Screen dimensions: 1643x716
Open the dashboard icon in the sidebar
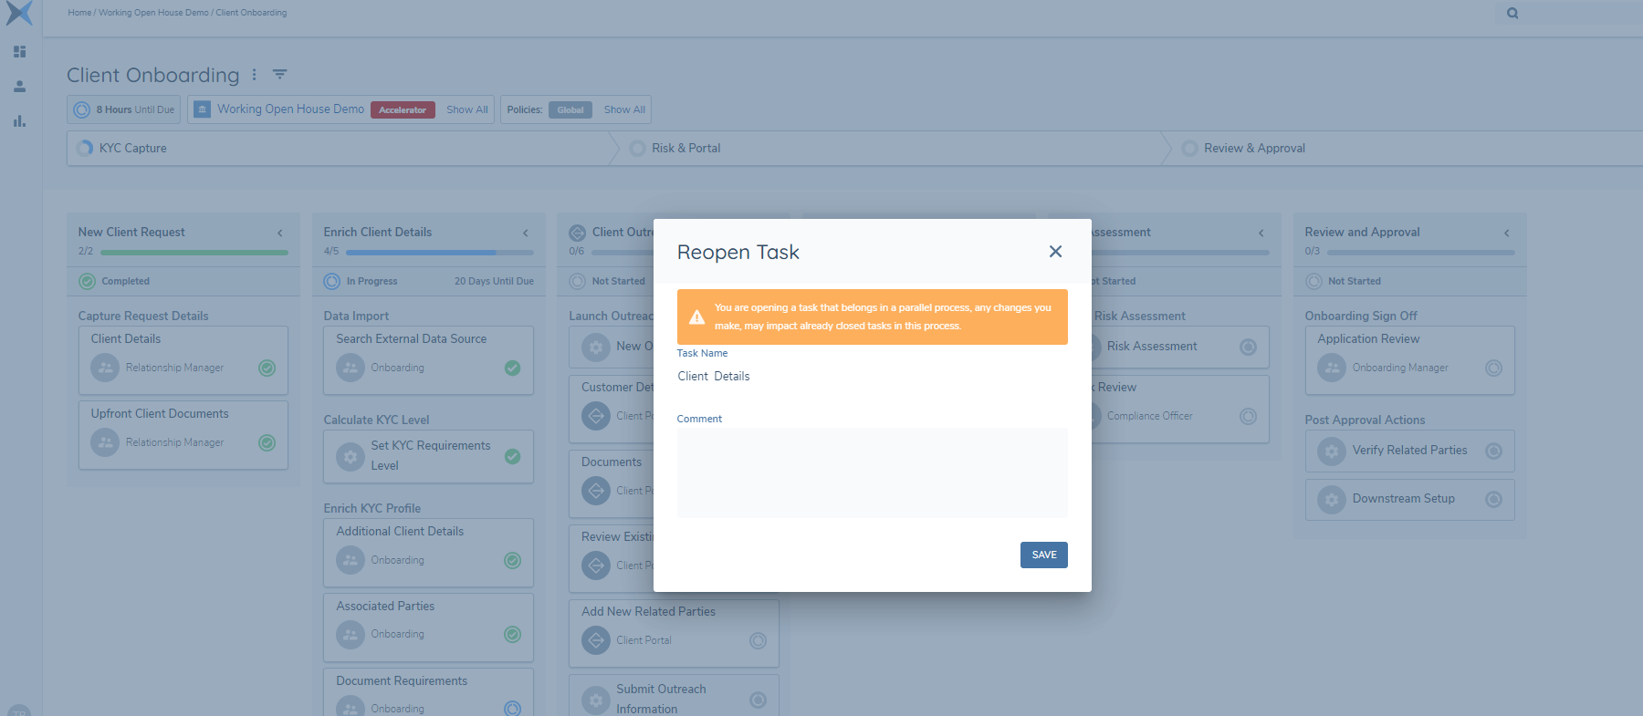(19, 52)
